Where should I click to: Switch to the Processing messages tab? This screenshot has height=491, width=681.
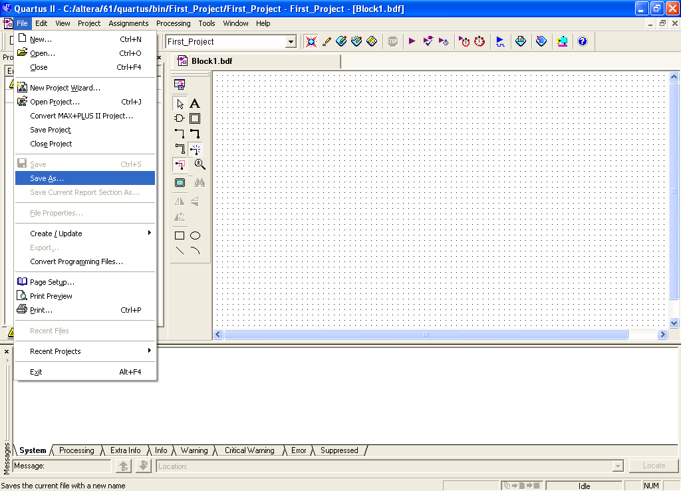(76, 450)
